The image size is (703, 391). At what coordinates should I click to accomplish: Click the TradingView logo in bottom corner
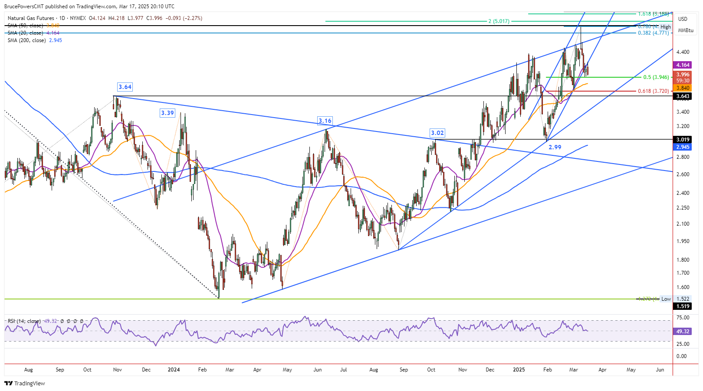pos(25,383)
